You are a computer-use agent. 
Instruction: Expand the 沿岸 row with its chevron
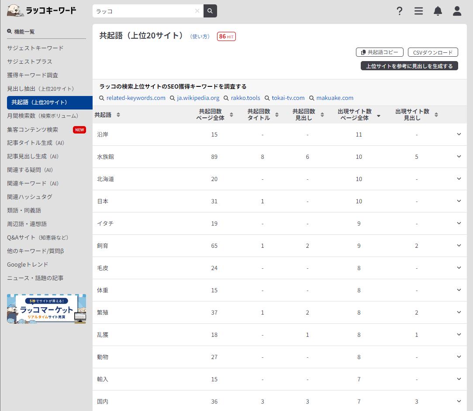click(459, 134)
